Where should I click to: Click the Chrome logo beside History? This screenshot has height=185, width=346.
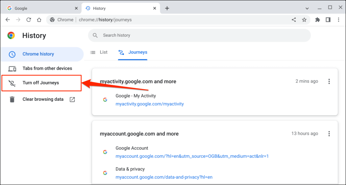(11, 35)
